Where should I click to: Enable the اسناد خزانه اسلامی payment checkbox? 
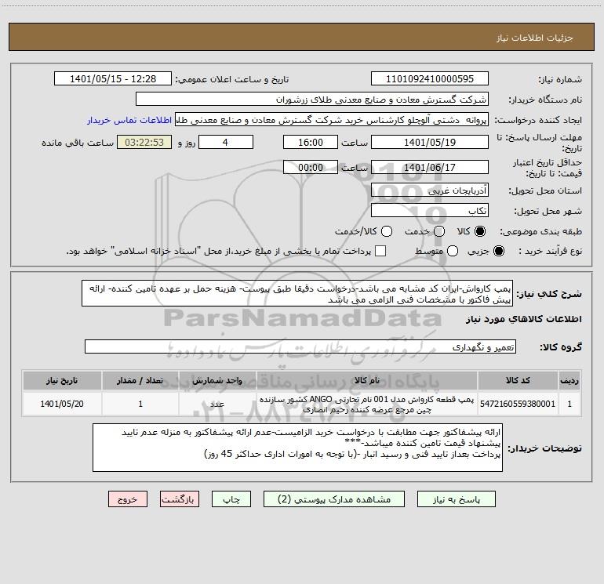coord(380,251)
